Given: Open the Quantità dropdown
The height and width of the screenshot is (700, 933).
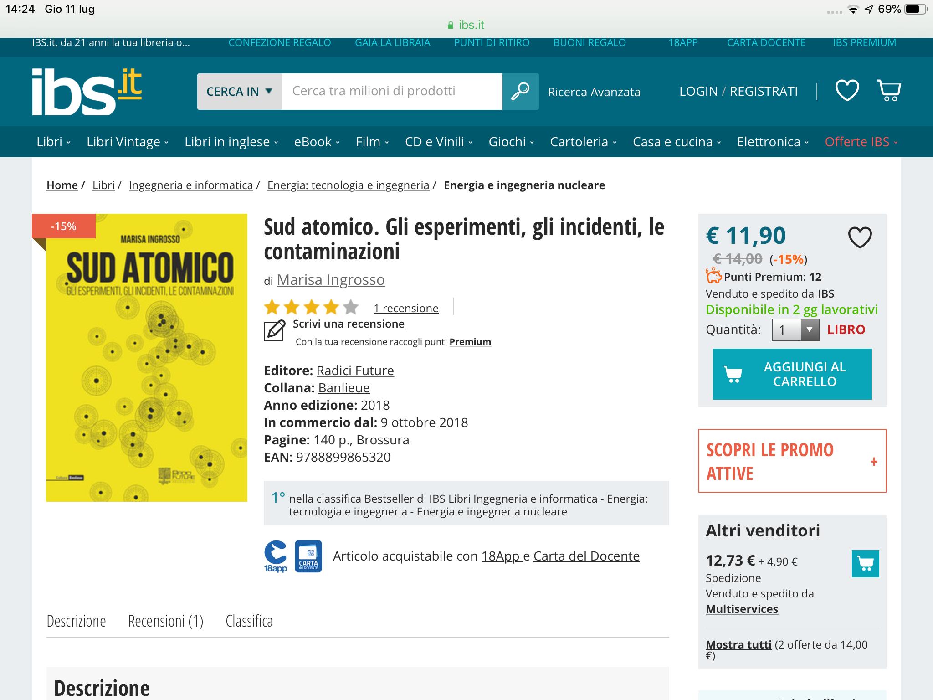Looking at the screenshot, I should point(795,329).
